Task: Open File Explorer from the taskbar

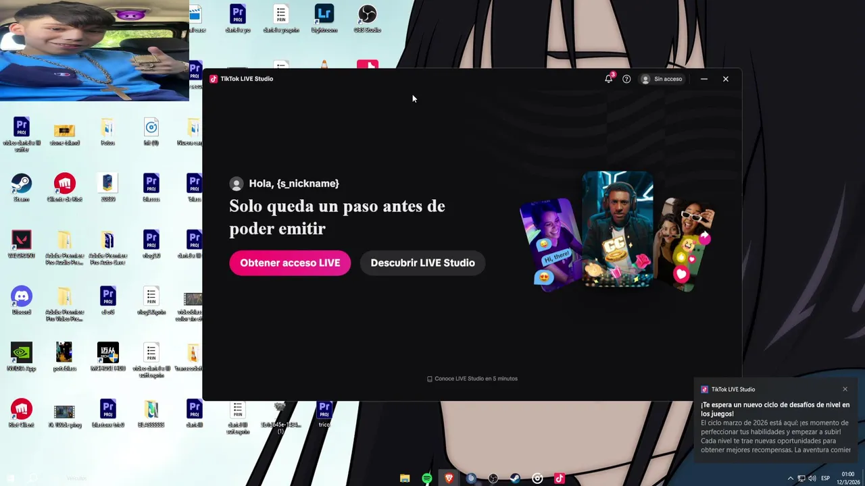Action: tap(405, 478)
